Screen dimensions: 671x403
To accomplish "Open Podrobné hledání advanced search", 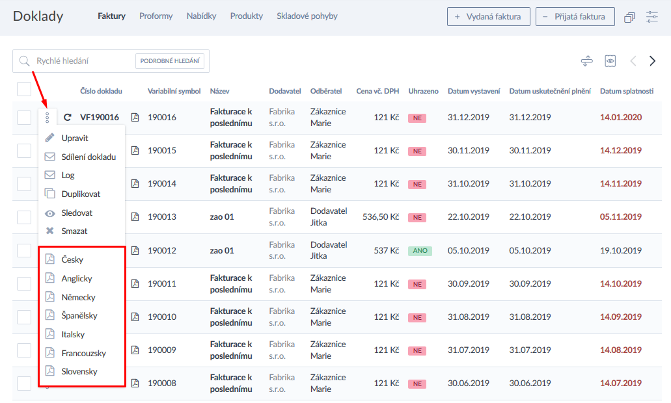I will 170,61.
